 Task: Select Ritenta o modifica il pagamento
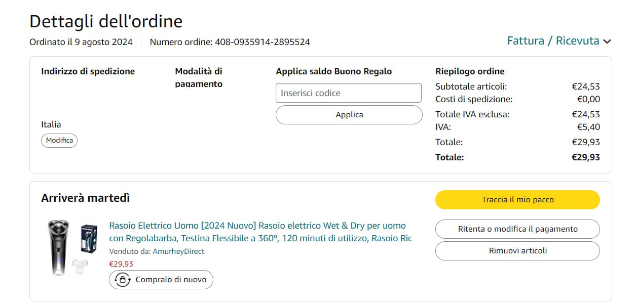pos(517,229)
